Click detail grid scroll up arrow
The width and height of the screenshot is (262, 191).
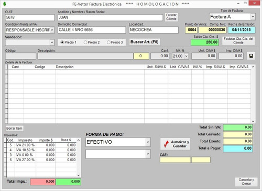253,67
